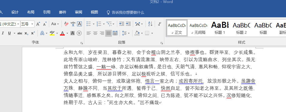Click the Sort A-Z icon

(150, 24)
